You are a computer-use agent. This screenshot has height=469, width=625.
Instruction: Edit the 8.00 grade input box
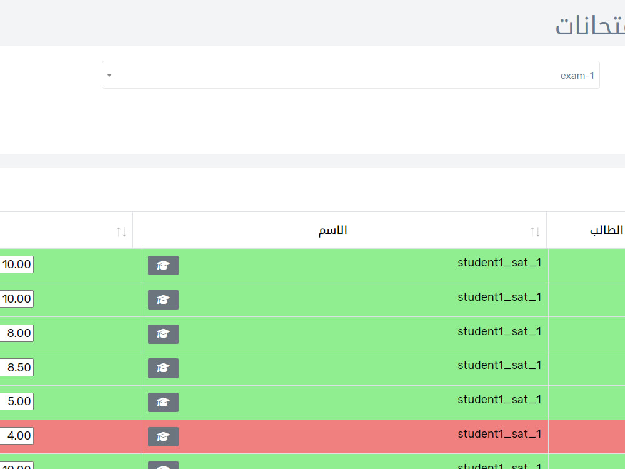(16, 333)
